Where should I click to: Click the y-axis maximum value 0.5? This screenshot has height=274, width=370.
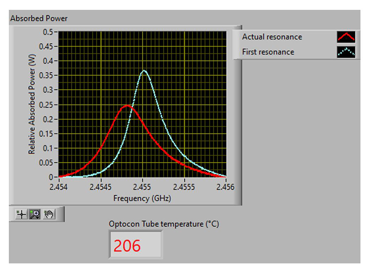click(x=48, y=32)
